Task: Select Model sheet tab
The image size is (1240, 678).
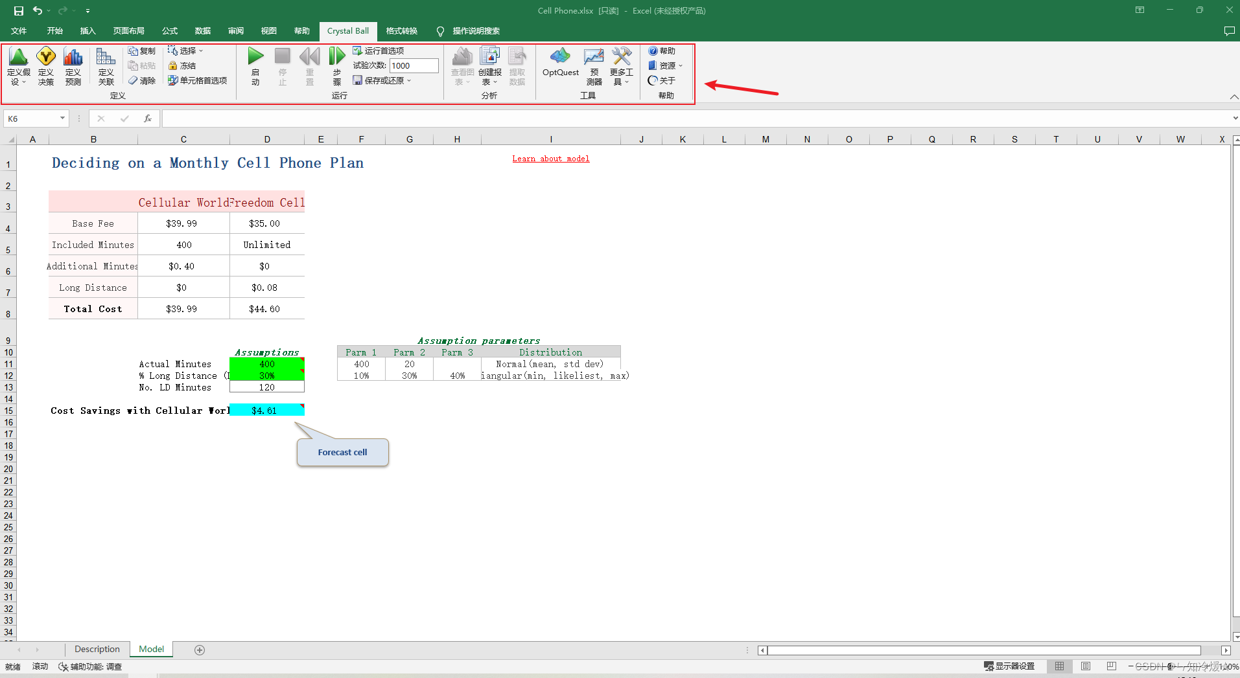Action: (152, 650)
